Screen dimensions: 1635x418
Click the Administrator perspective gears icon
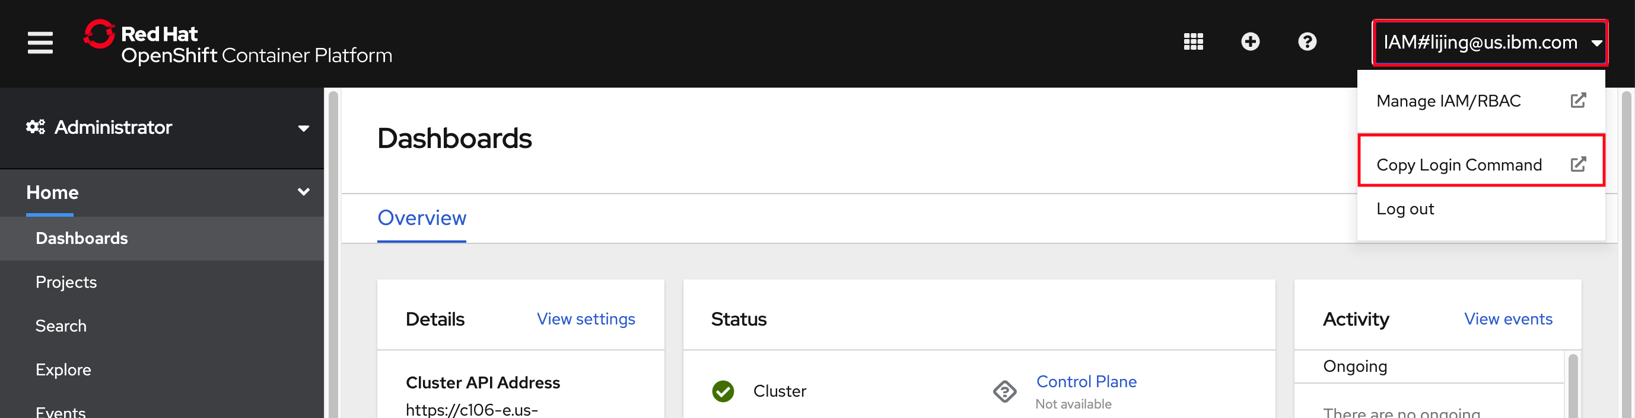36,127
